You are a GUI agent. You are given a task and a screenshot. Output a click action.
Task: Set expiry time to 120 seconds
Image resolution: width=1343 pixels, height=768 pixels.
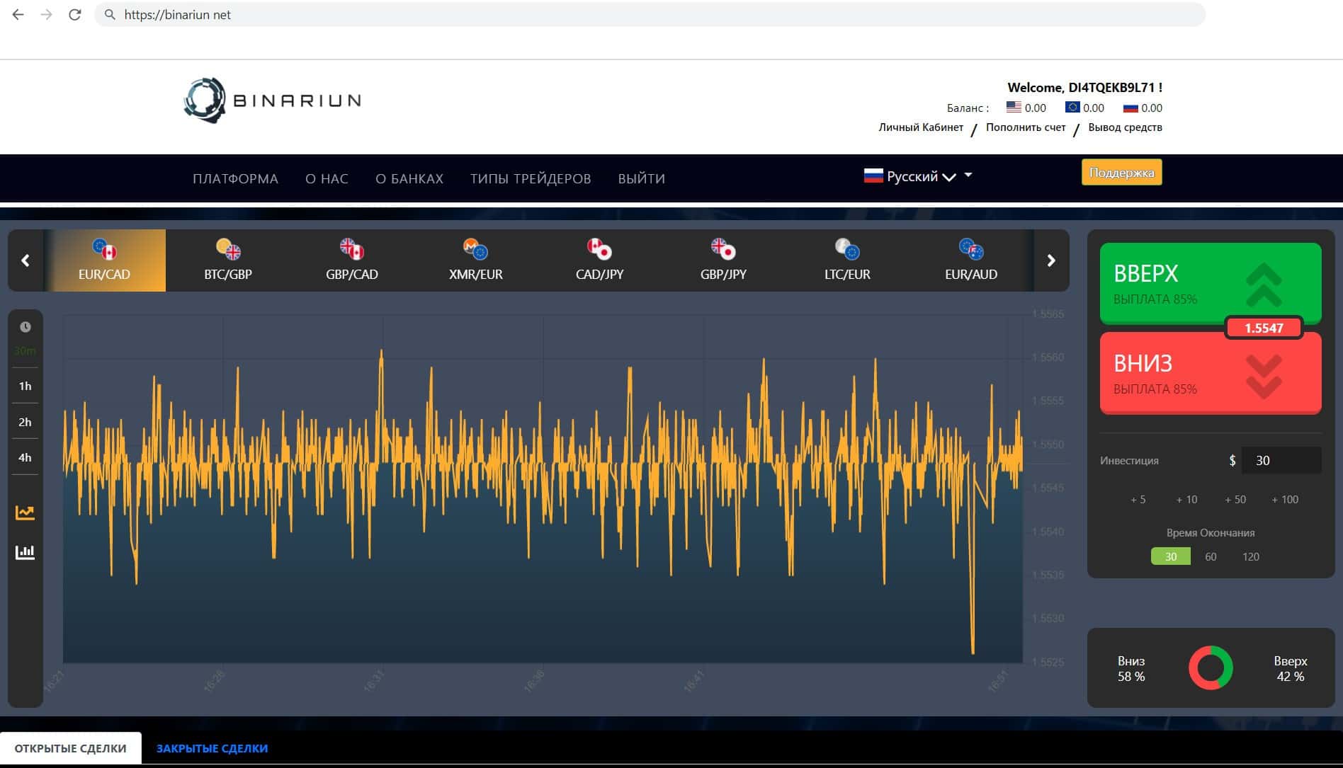tap(1250, 556)
